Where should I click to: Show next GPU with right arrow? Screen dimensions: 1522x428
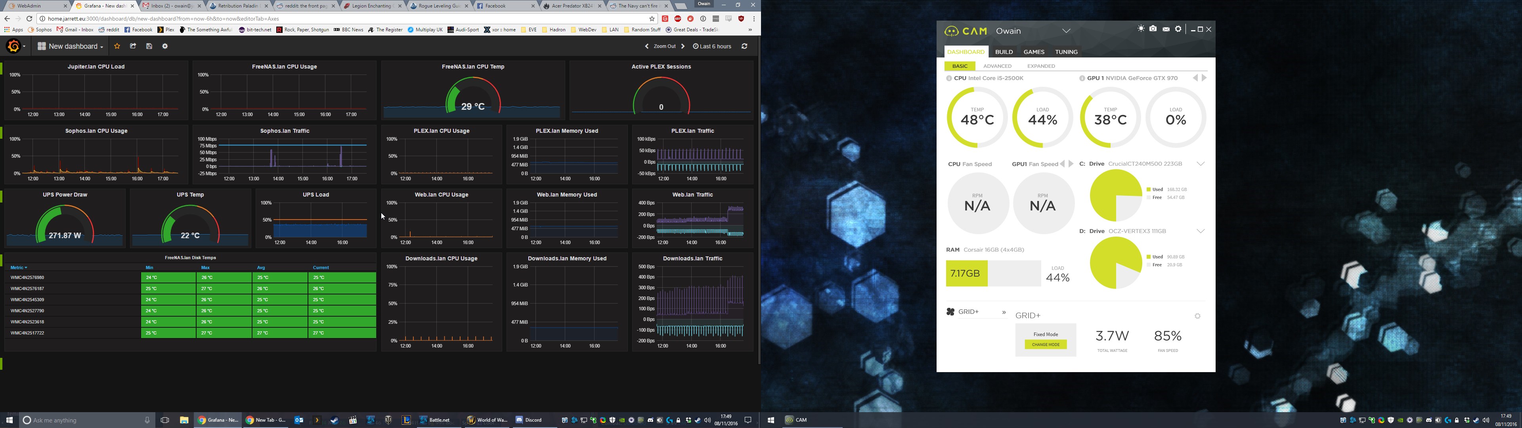(1204, 78)
